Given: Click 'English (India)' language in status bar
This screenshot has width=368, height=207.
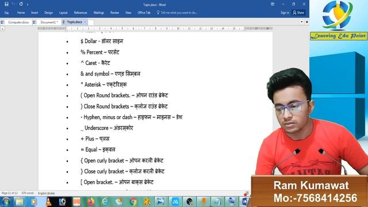Looking at the screenshot, I should (x=46, y=193).
